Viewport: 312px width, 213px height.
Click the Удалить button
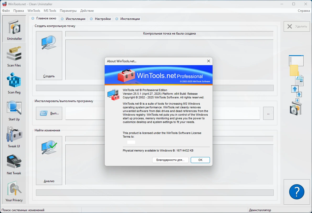(297, 26)
